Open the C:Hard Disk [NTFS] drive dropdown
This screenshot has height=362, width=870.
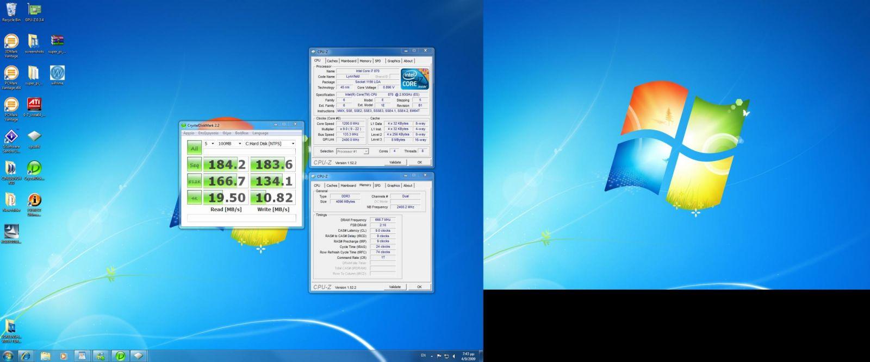[x=270, y=144]
